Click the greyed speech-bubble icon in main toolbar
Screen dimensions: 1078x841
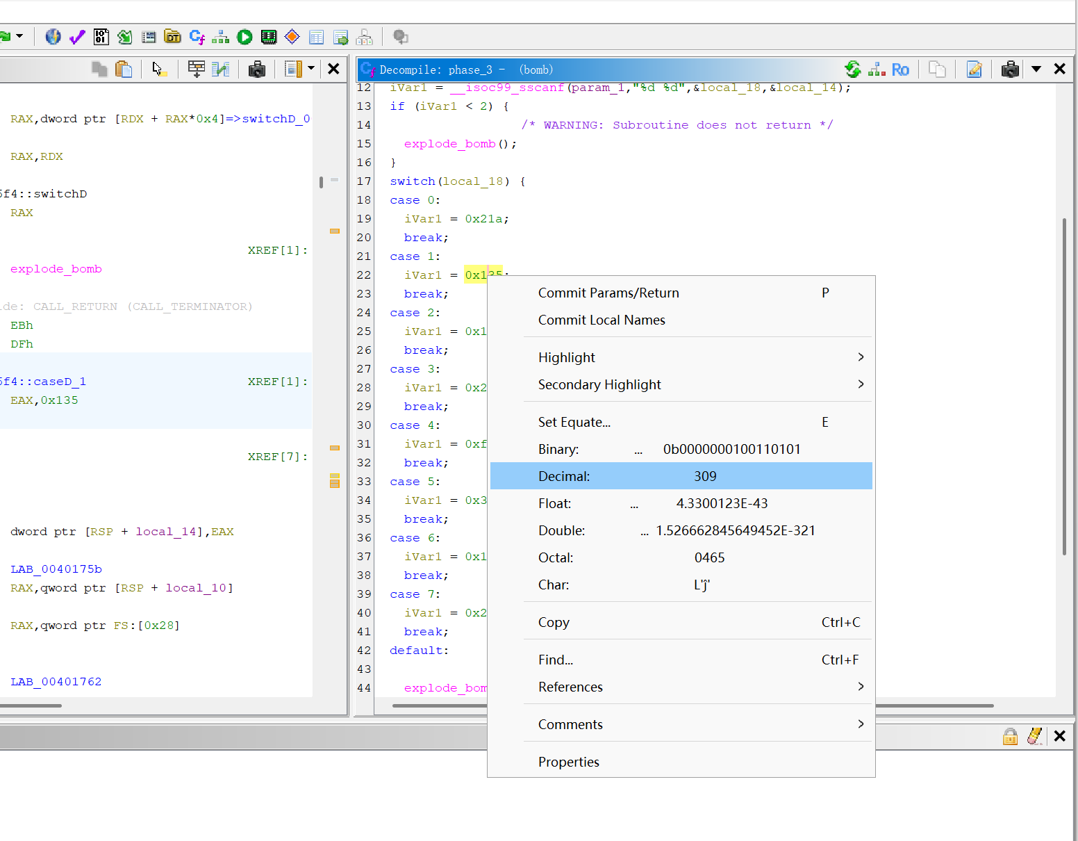401,37
